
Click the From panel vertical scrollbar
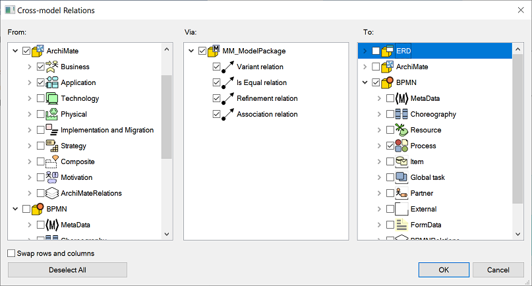pyautogui.click(x=167, y=119)
